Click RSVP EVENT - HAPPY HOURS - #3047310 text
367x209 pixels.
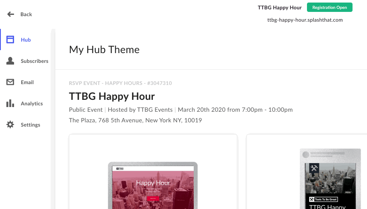(x=120, y=83)
